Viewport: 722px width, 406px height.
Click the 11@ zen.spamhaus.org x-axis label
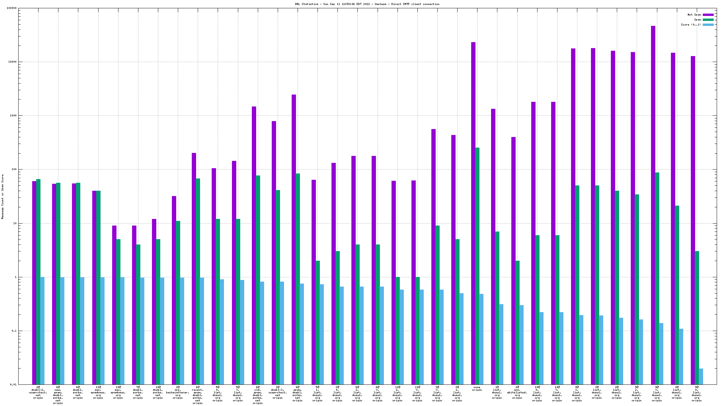coord(98,392)
